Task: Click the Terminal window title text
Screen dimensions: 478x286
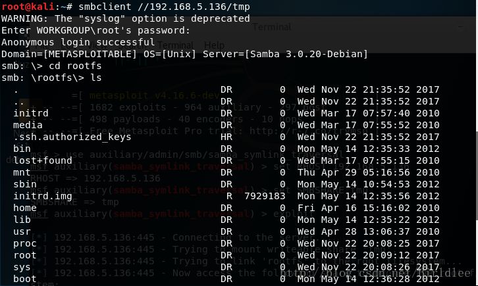Action: coord(272,27)
